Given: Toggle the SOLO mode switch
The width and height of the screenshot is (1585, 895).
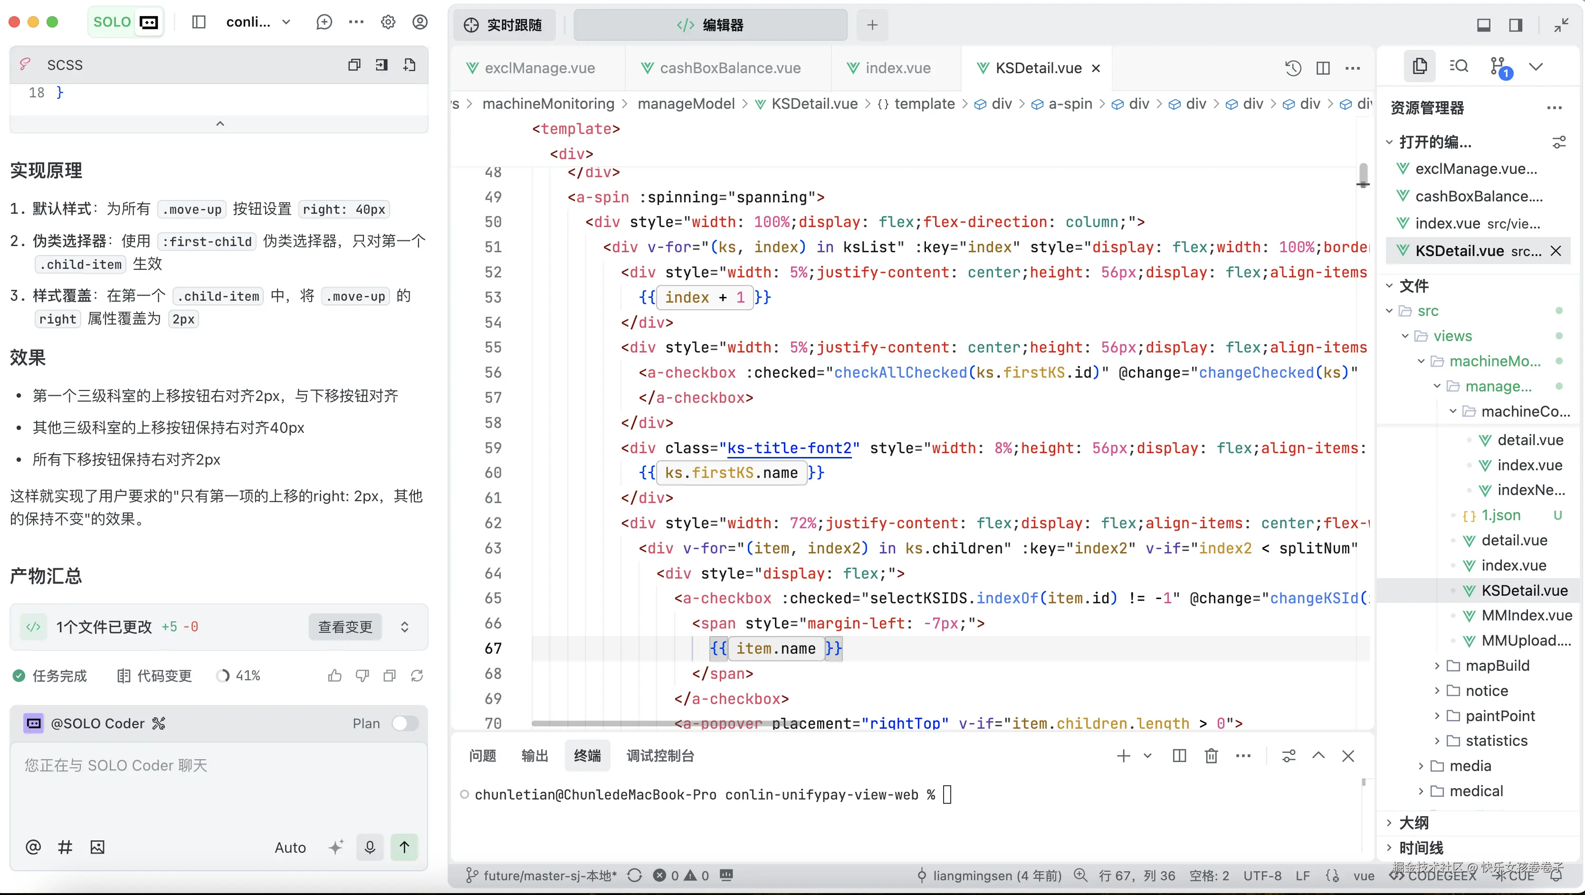Looking at the screenshot, I should 126,22.
